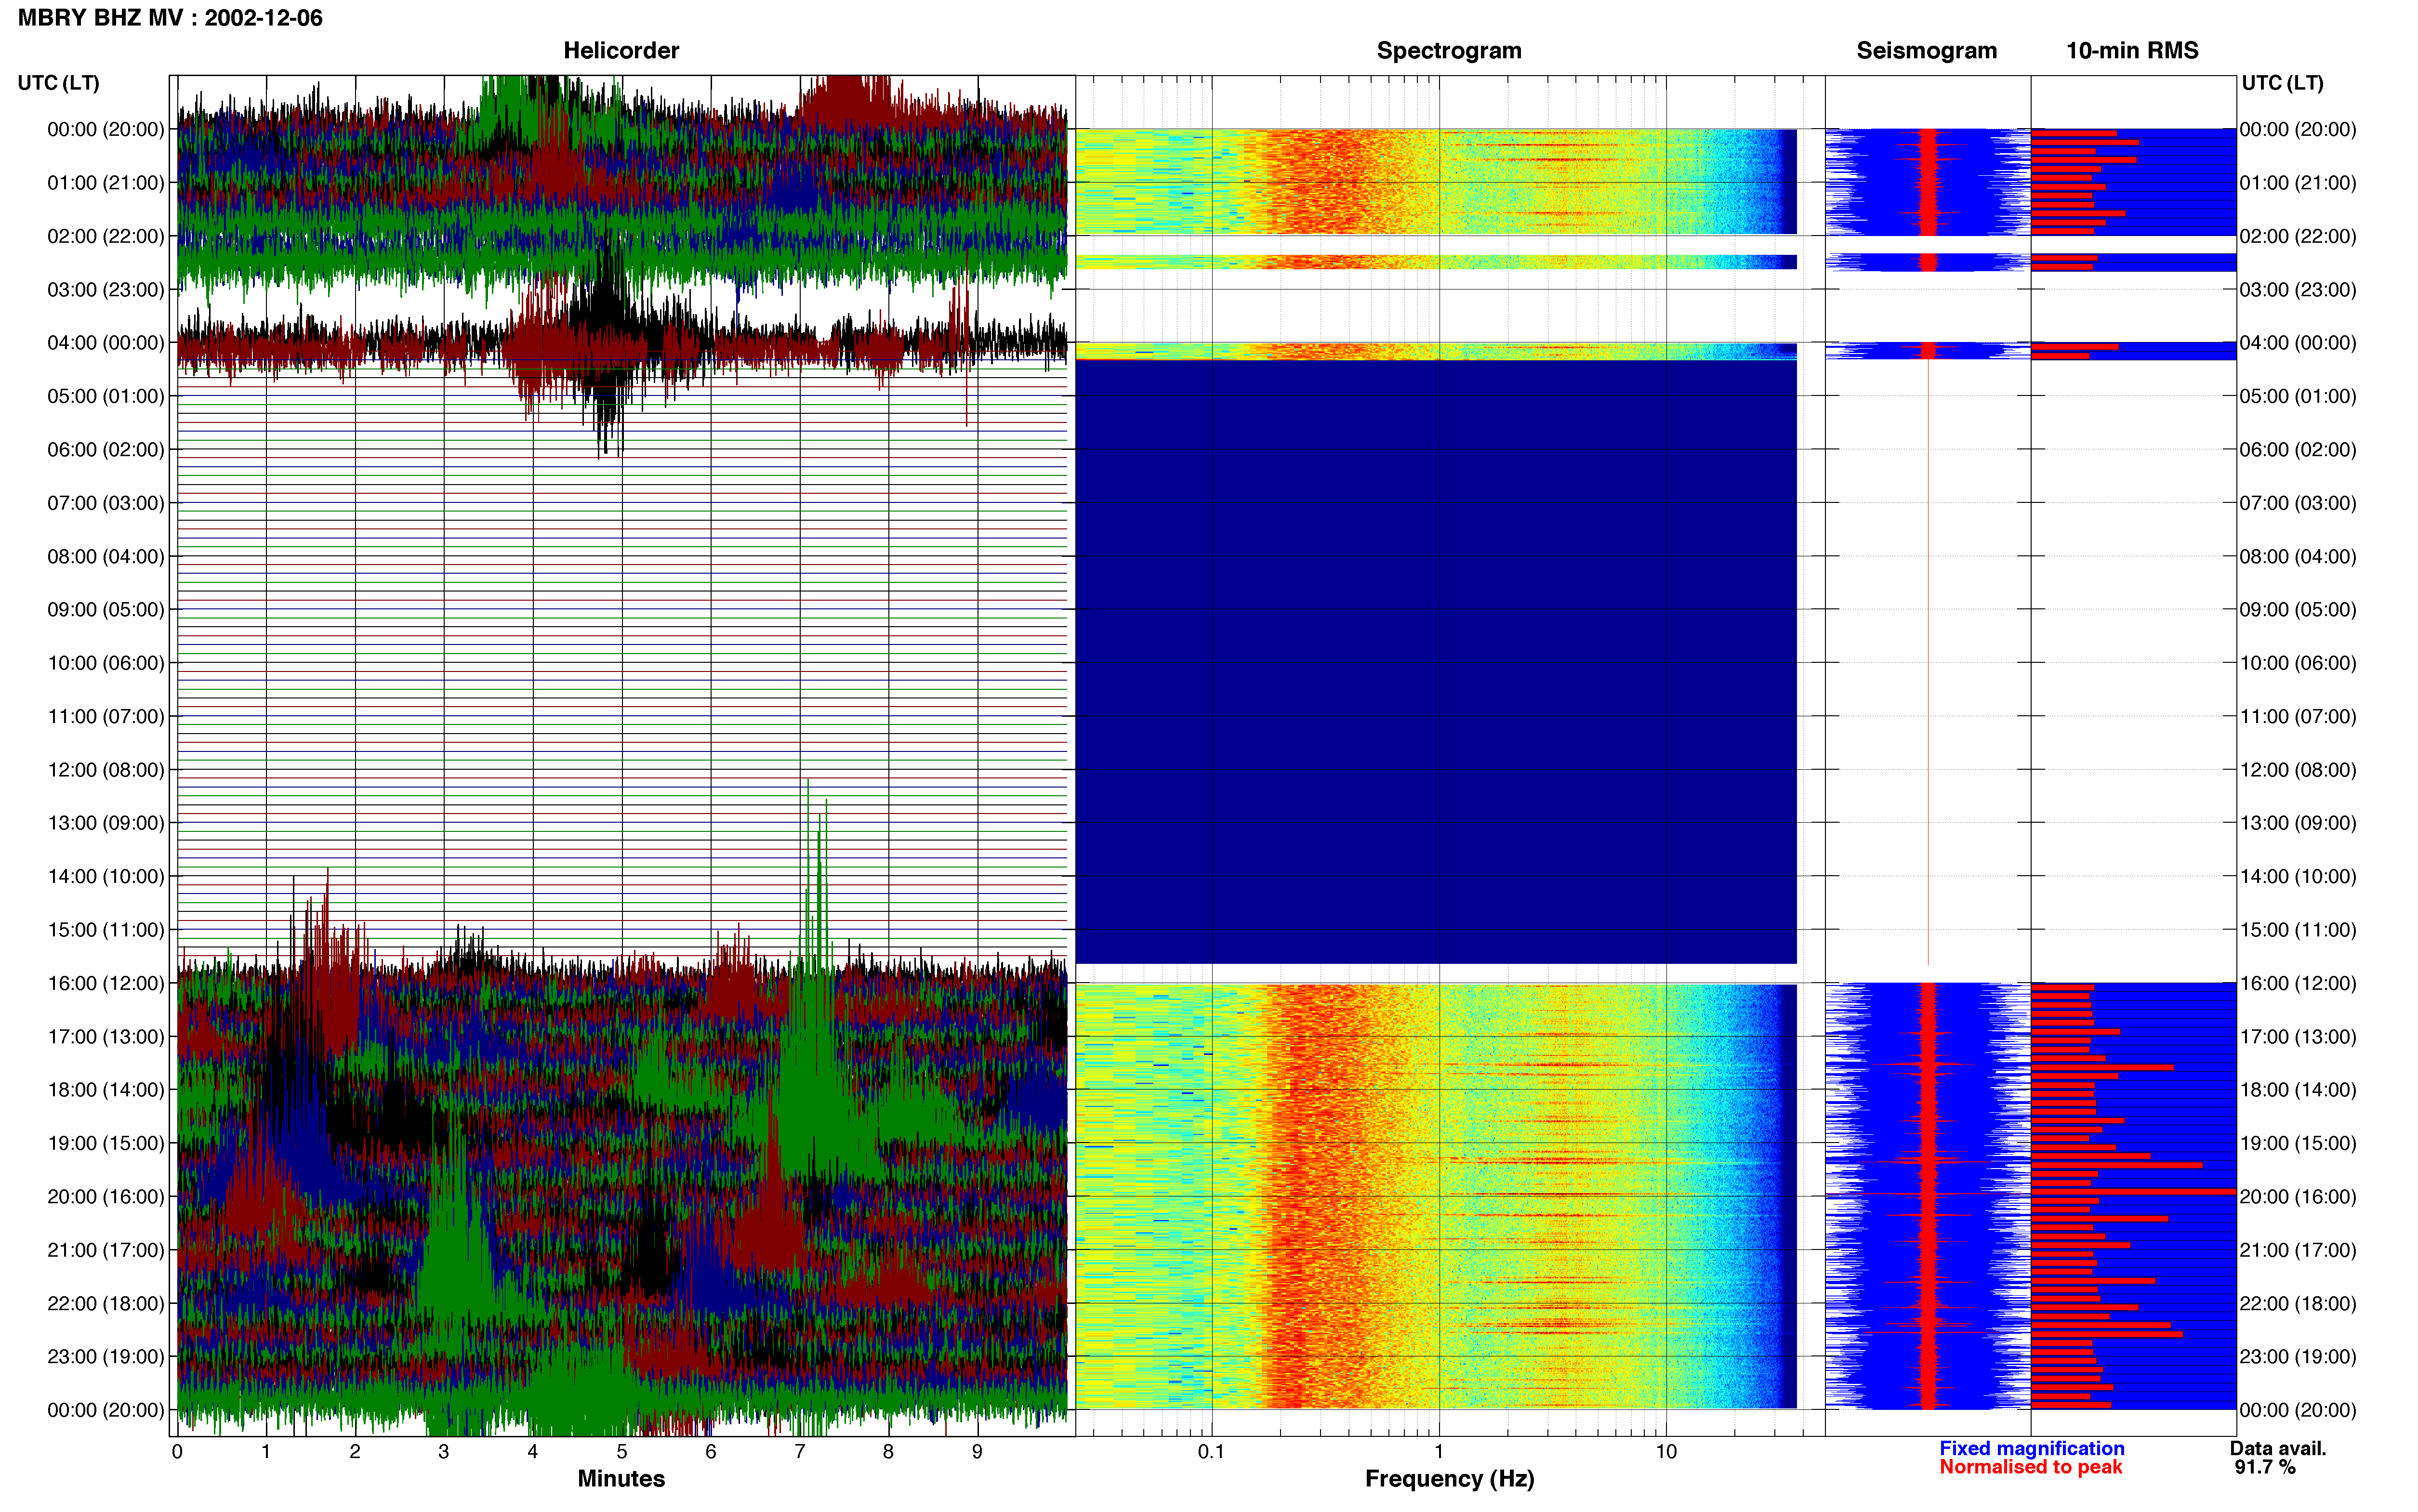Image resolution: width=2418 pixels, height=1512 pixels.
Task: Click the solid dark blue spectrogram data gap
Action: pyautogui.click(x=1436, y=662)
